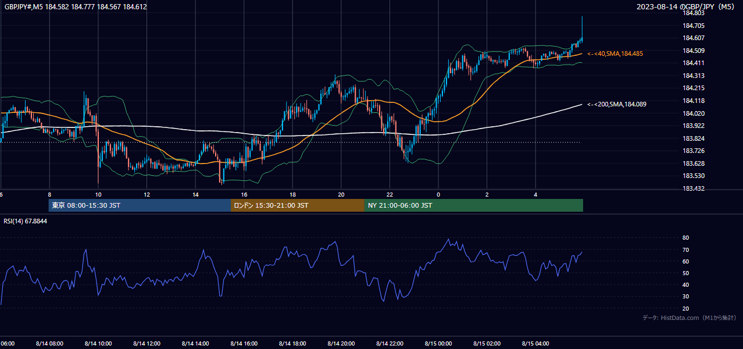The height and width of the screenshot is (349, 743).
Task: Click the RSI(14) 67.8844 indicator label
Action: 26,221
